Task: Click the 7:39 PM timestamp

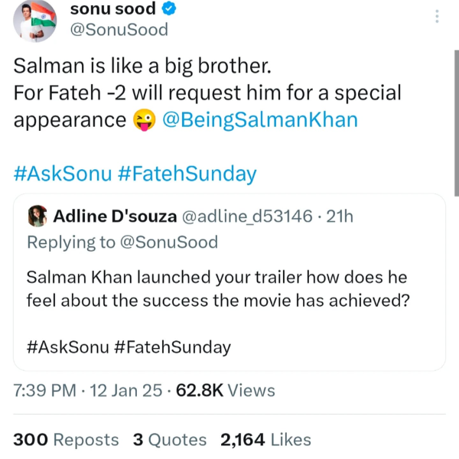Action: tap(44, 390)
